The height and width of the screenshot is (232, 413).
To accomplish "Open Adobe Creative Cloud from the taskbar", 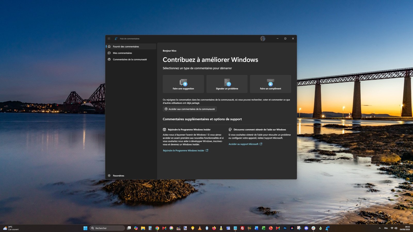I will [x=292, y=228].
